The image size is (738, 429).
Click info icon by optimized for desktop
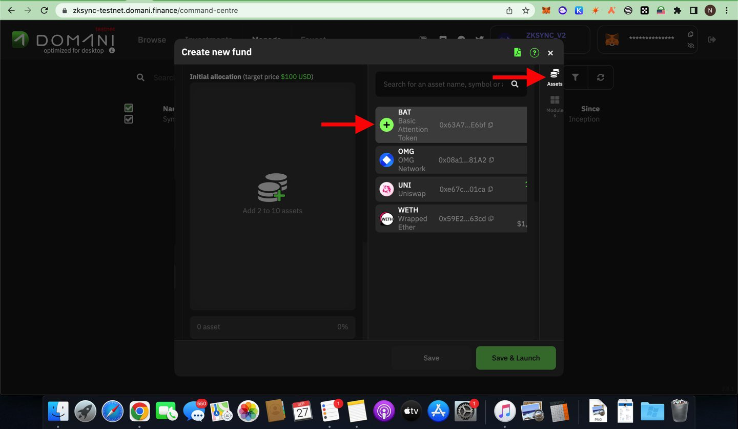pos(112,51)
